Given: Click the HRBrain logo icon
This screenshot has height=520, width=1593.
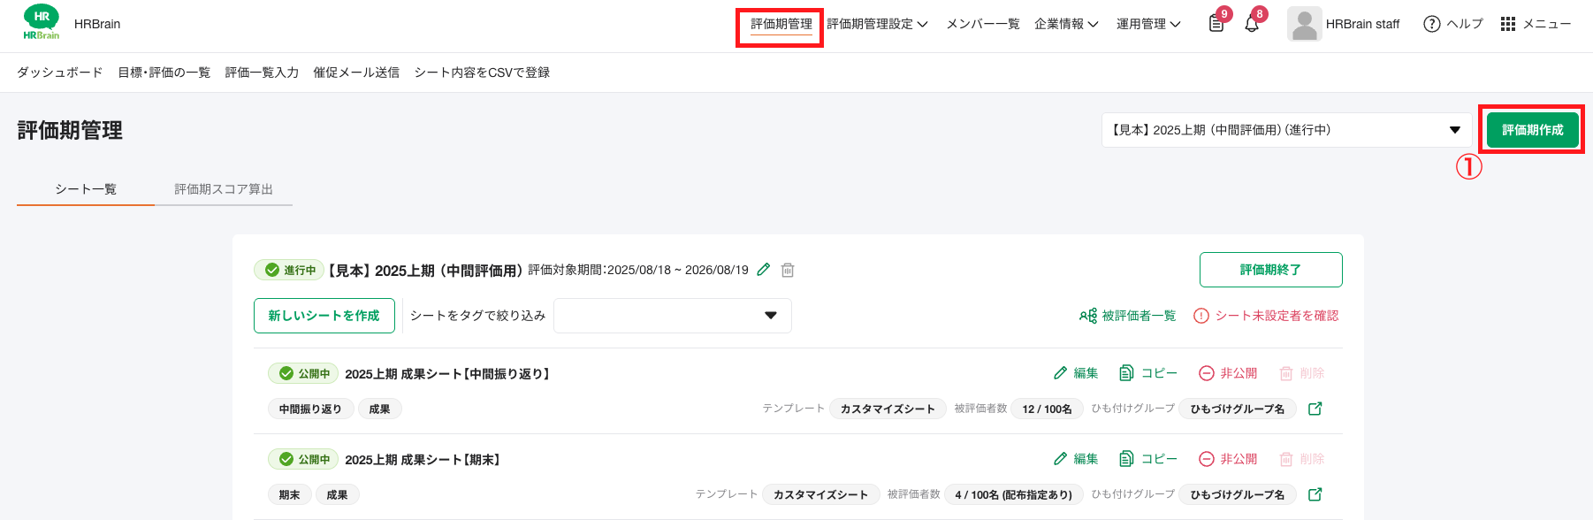Looking at the screenshot, I should [42, 22].
